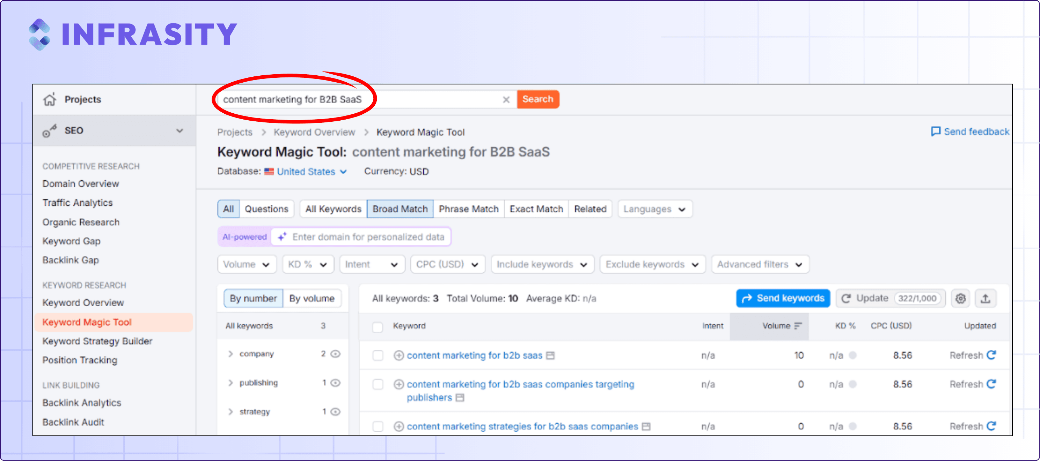The width and height of the screenshot is (1040, 461).
Task: Open SERP icon for 'content marketing strategies' row
Action: point(646,426)
